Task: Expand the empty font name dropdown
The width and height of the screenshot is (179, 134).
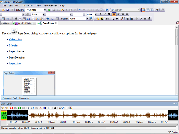Action: [71, 14]
